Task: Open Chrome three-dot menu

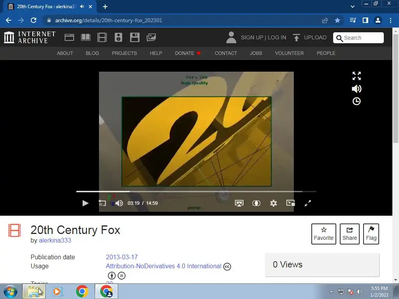Action: pyautogui.click(x=390, y=20)
